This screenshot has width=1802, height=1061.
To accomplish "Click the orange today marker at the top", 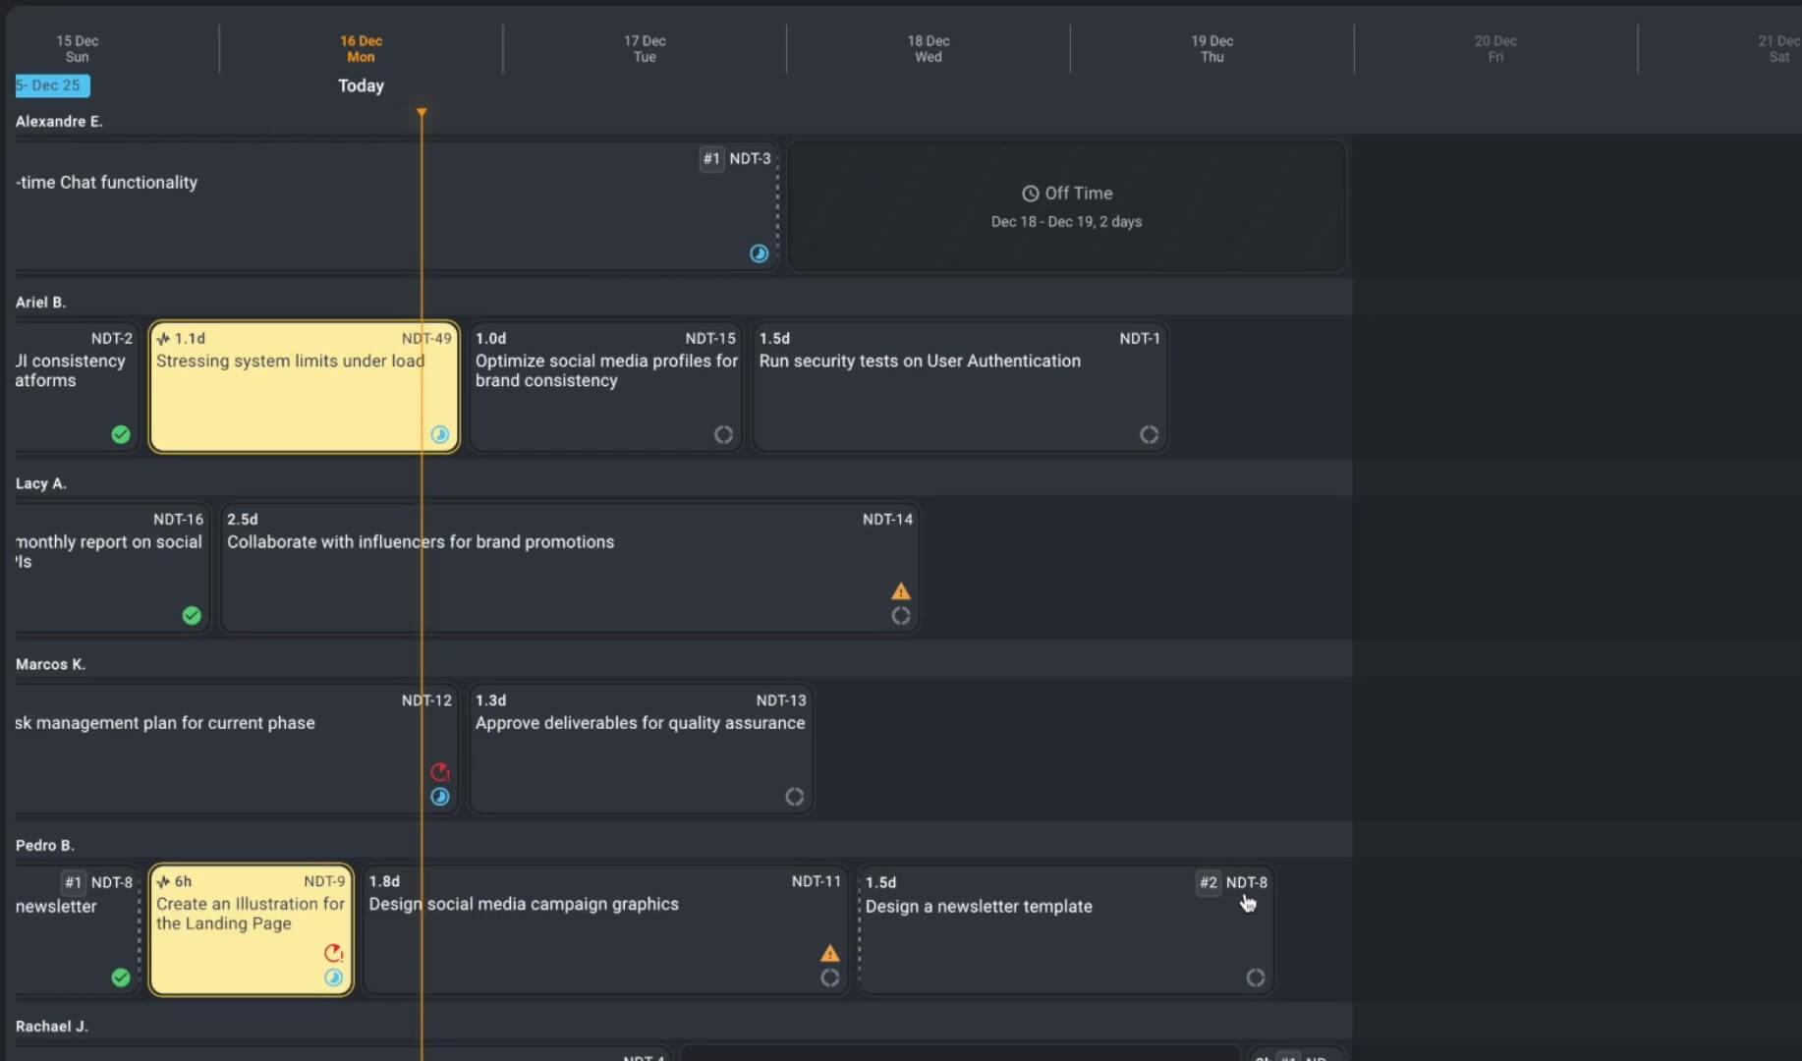I will (422, 112).
